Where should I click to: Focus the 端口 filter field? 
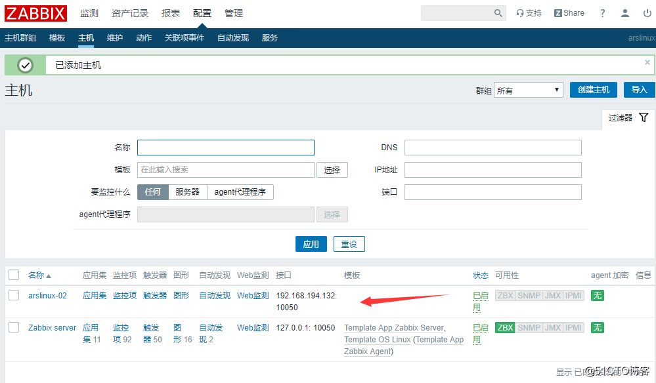pos(493,192)
